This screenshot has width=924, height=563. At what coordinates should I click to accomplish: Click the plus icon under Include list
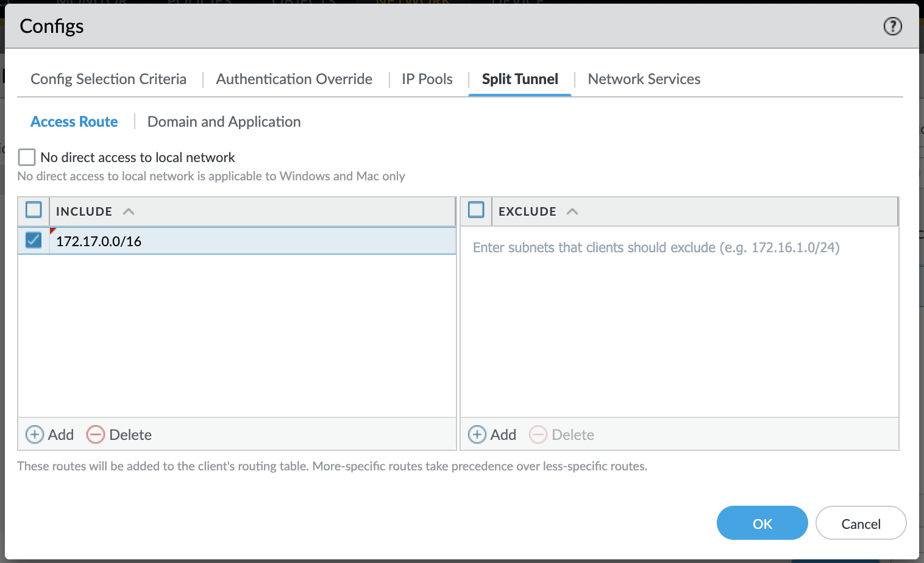click(x=35, y=434)
